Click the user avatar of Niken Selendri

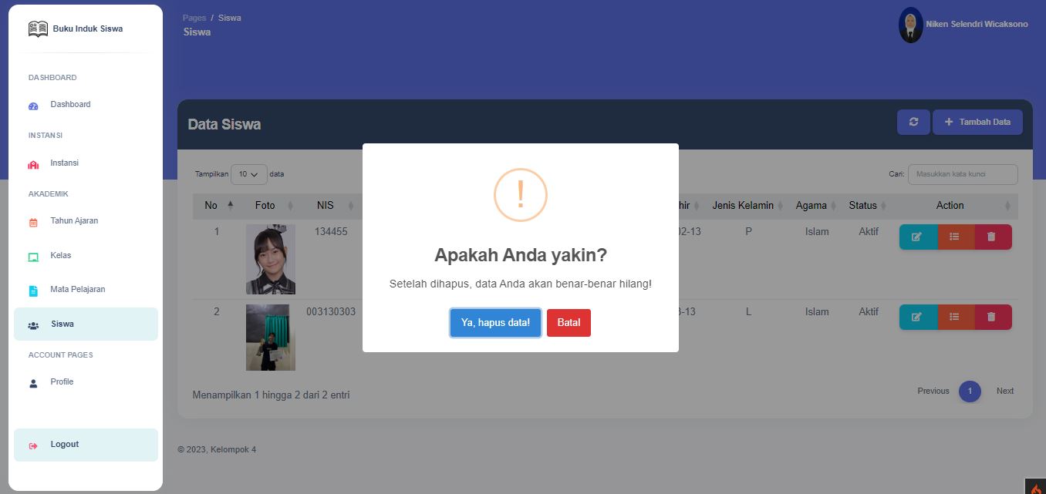click(x=910, y=25)
